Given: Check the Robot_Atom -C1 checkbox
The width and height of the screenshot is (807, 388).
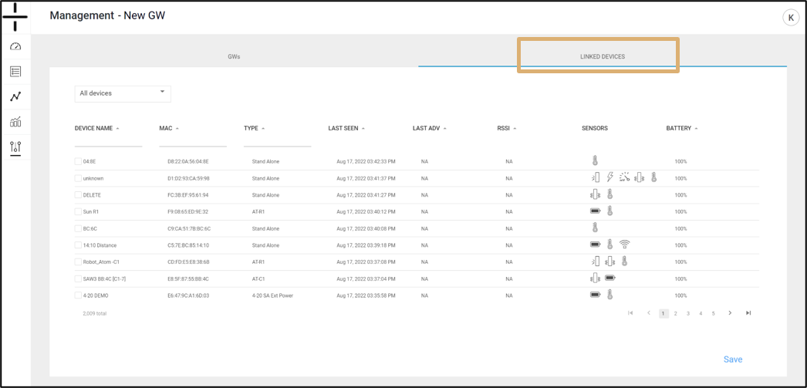Looking at the screenshot, I should pos(78,261).
